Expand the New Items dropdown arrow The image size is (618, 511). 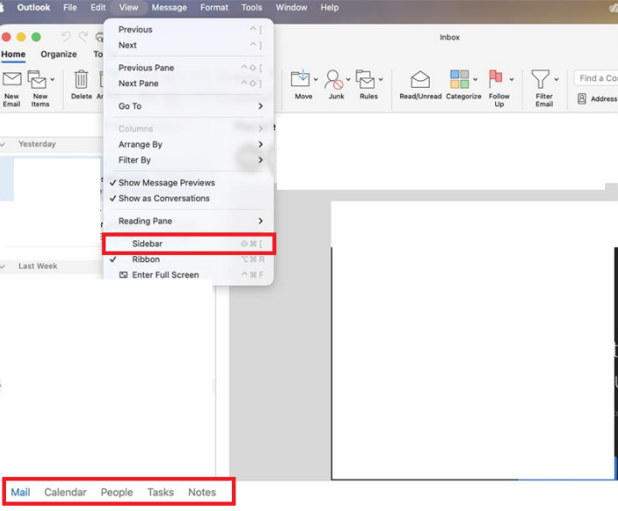tap(52, 79)
